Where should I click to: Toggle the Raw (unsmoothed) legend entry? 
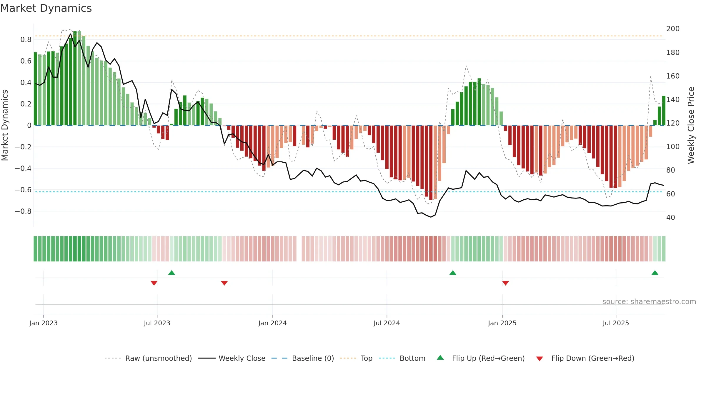click(x=148, y=358)
